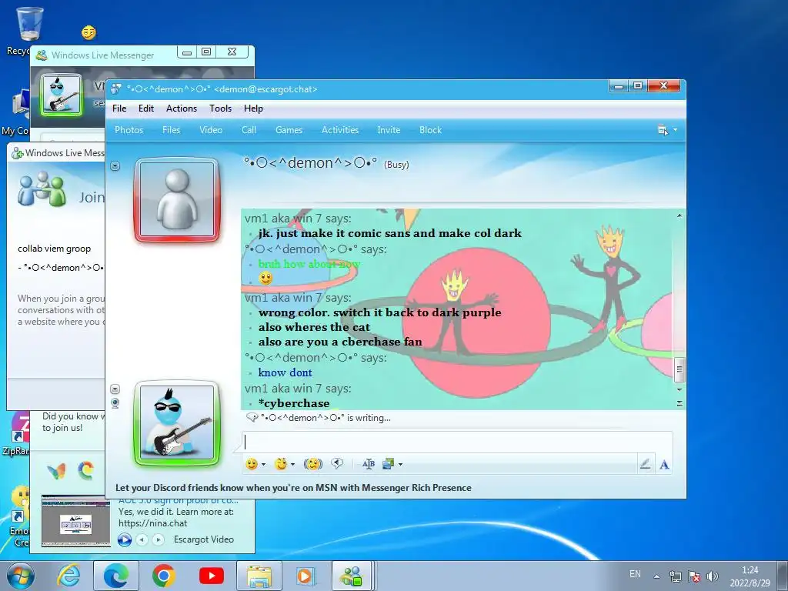Open the Tools menu
The height and width of the screenshot is (591, 788).
[x=221, y=109]
